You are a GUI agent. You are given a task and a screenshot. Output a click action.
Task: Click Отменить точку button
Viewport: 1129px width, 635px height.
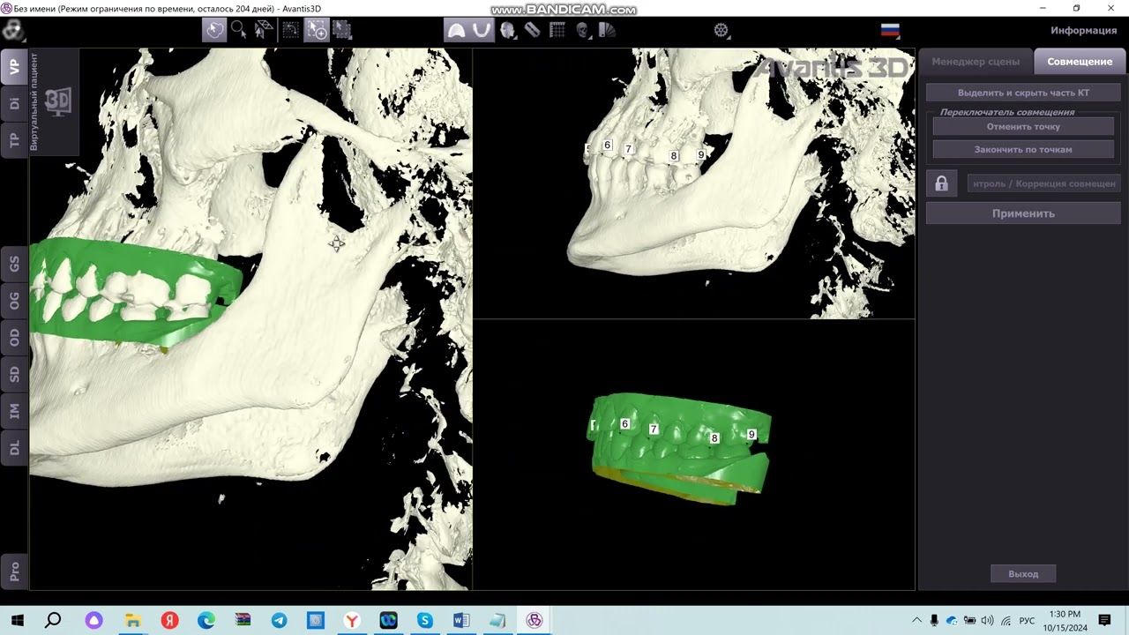pos(1023,127)
